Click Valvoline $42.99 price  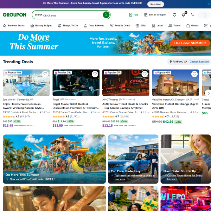(x=168, y=122)
